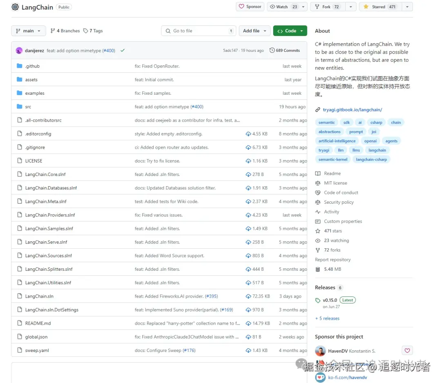
Task: View the 23 watching link
Action: (336, 240)
